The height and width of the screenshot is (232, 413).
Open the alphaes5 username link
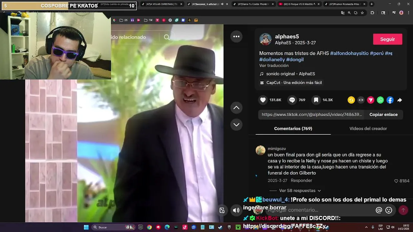point(287,36)
